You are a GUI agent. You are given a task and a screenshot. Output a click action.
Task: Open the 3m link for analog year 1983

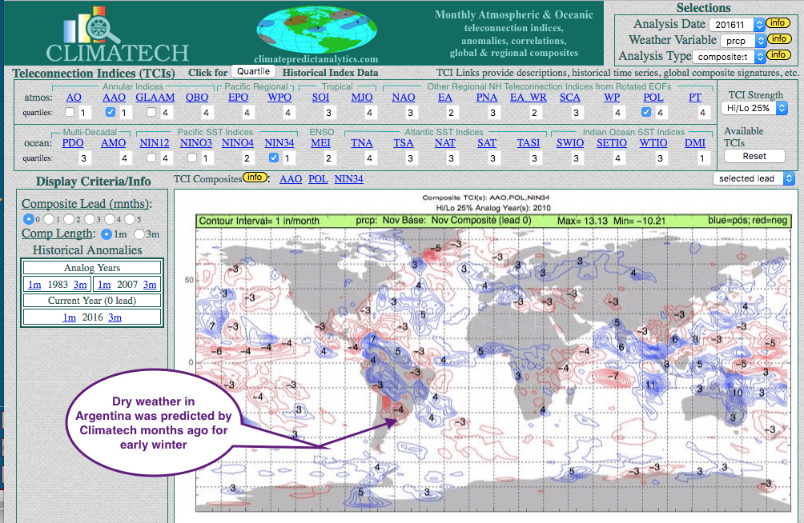80,285
